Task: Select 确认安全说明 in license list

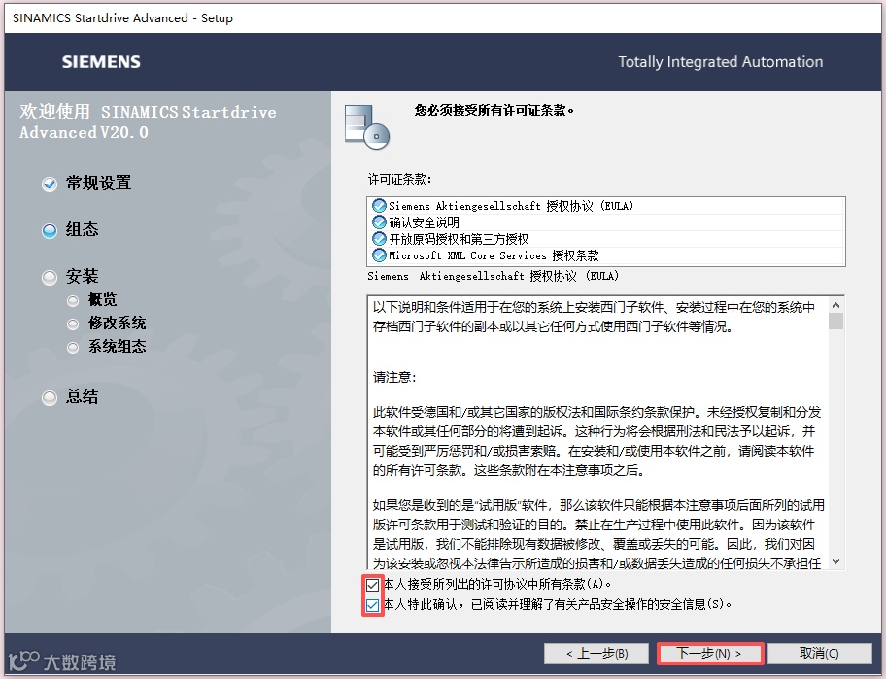Action: pos(606,222)
